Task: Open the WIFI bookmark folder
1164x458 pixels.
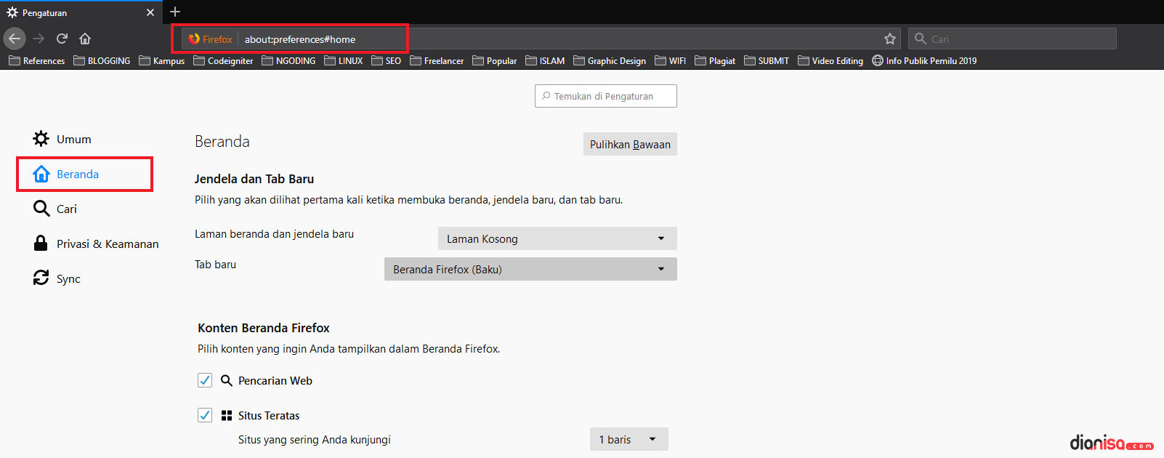Action: [670, 61]
